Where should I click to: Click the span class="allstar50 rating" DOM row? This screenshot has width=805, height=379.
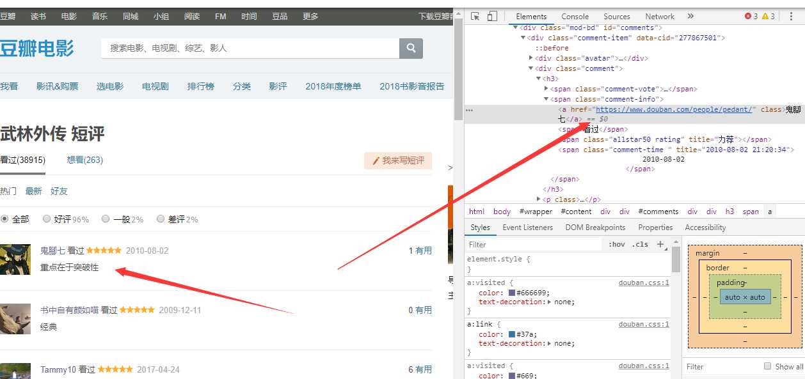pyautogui.click(x=666, y=139)
